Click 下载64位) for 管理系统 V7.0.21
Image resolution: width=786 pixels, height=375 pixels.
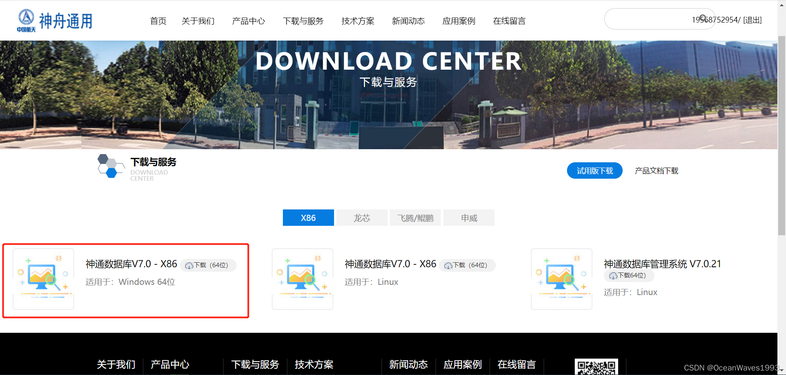tap(629, 275)
